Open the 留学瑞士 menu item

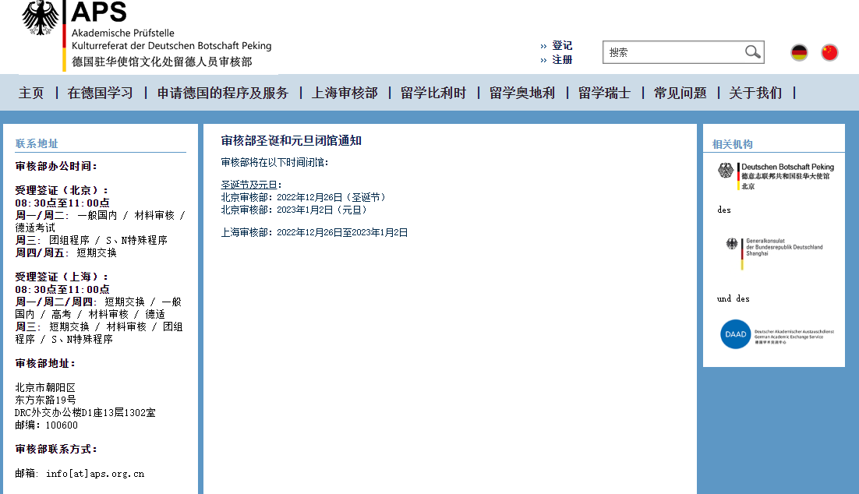[x=604, y=93]
